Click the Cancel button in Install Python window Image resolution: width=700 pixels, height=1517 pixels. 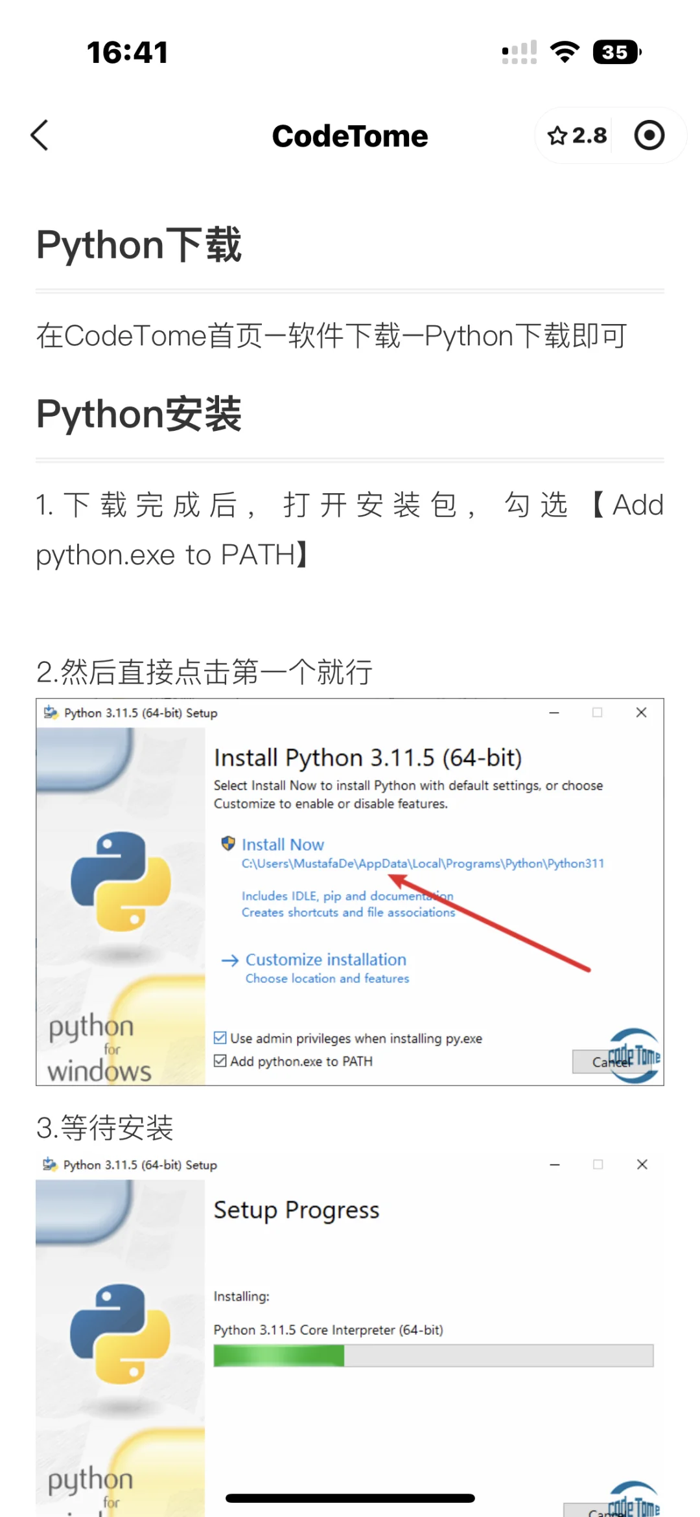tap(612, 1061)
